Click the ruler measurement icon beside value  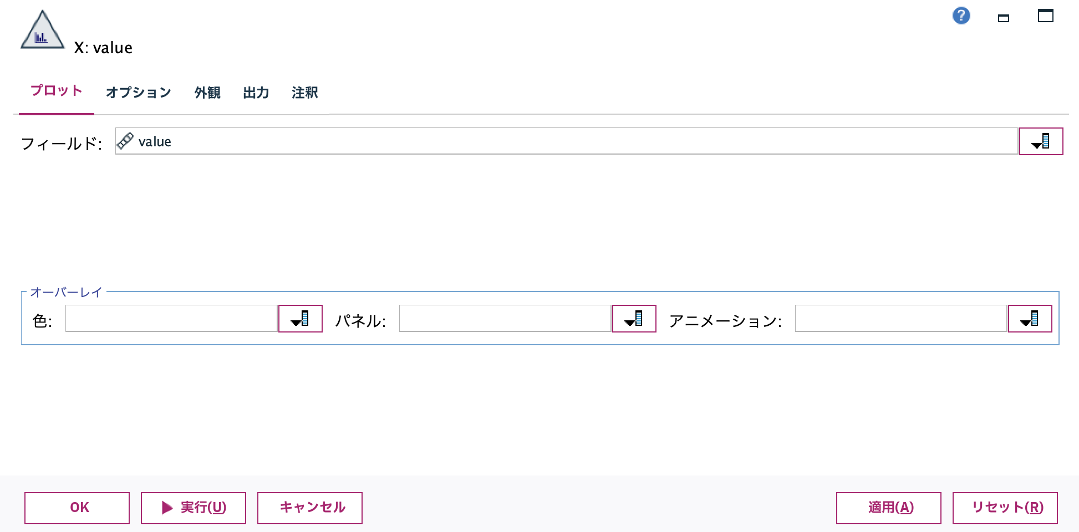click(126, 141)
